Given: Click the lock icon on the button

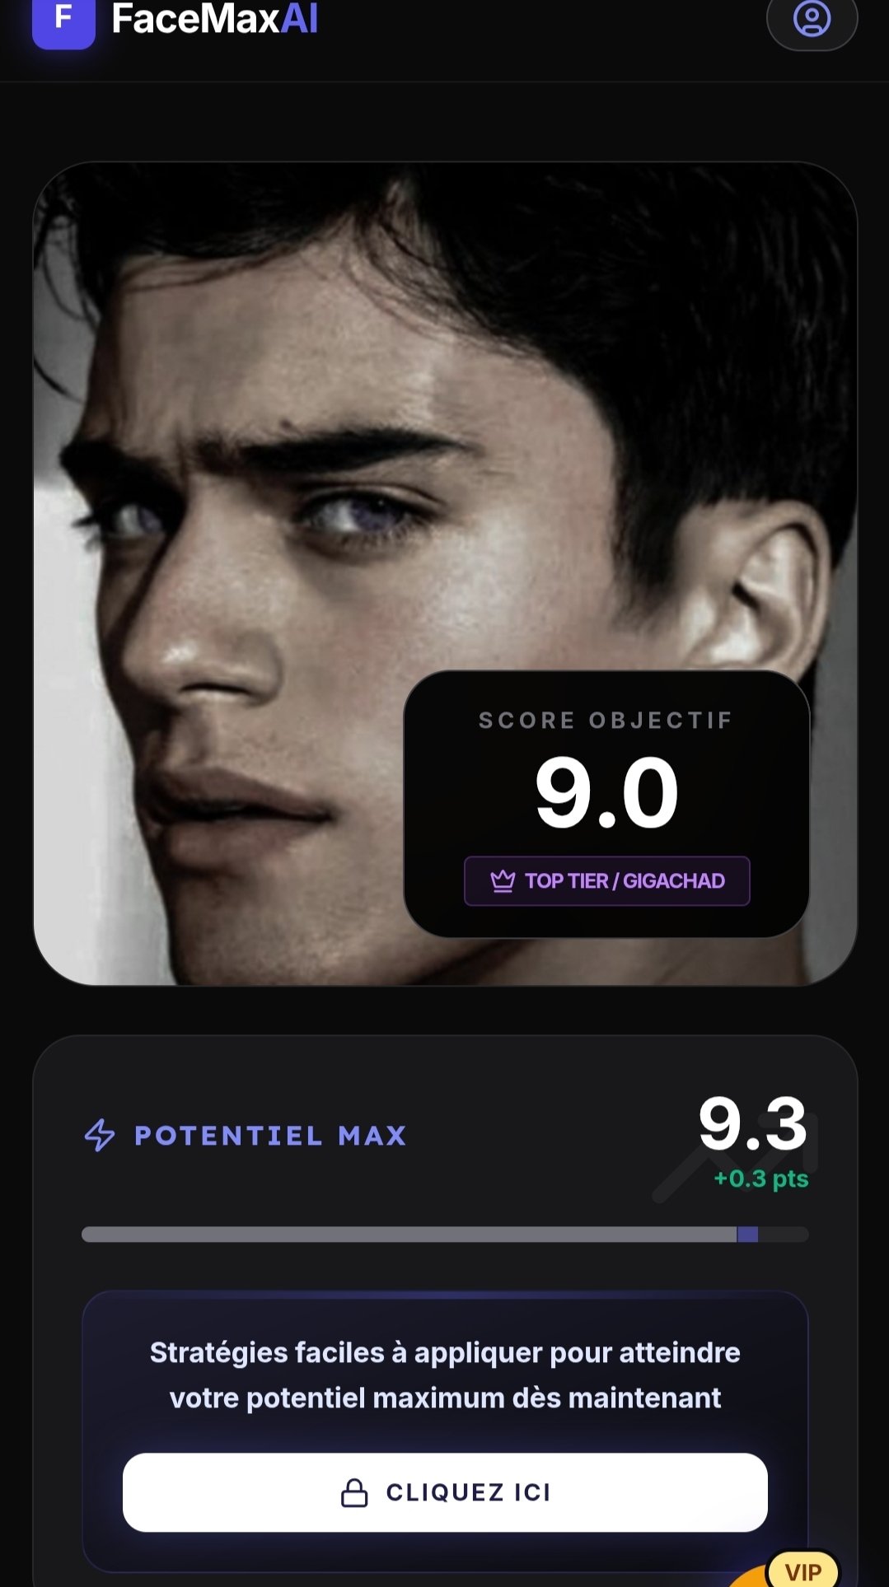Looking at the screenshot, I should pyautogui.click(x=354, y=1492).
